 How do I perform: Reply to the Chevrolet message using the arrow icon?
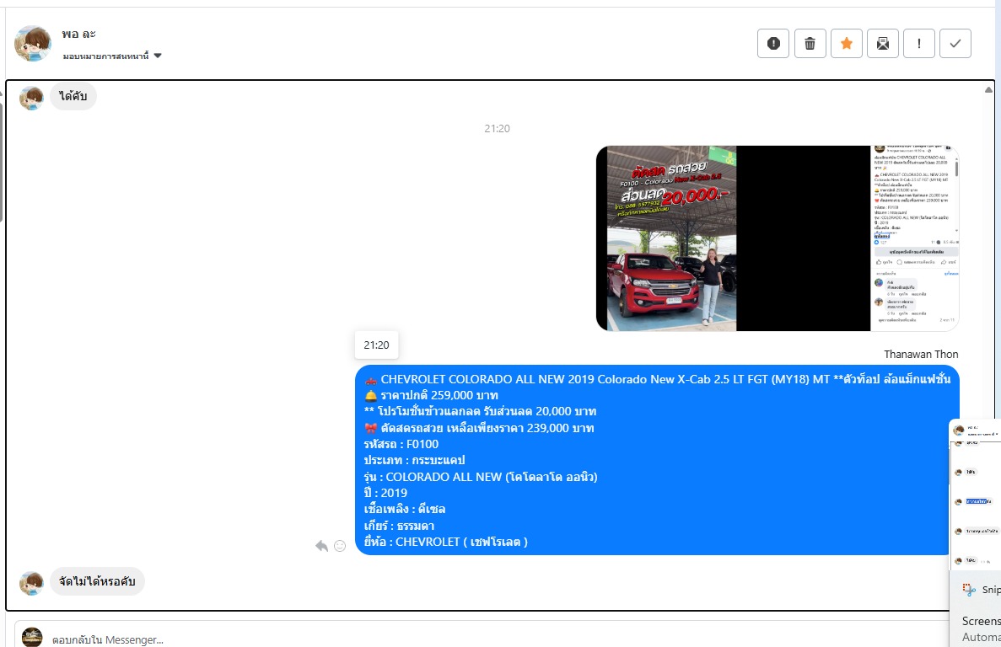pos(322,546)
